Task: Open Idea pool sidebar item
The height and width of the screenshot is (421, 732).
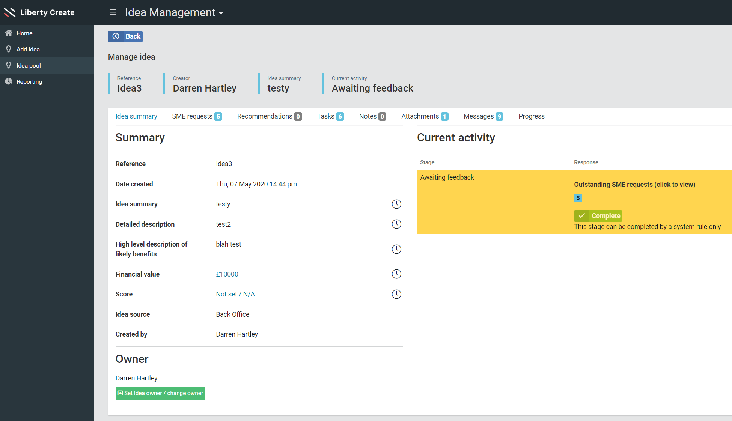Action: coord(29,65)
